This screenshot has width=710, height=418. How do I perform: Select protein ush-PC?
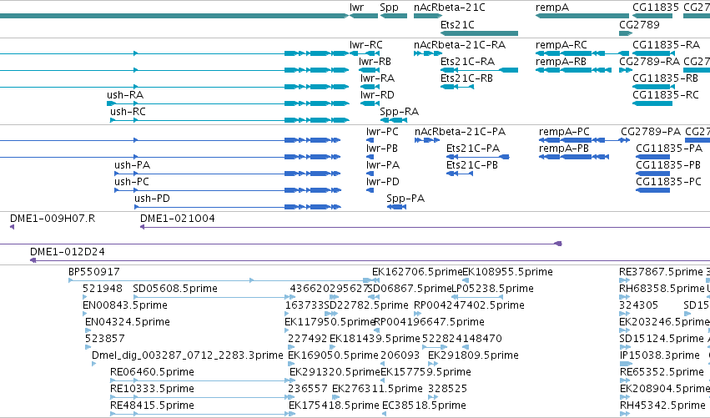point(131,182)
